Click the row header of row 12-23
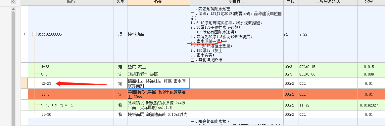This screenshot has height=126, width=385. 24,83
